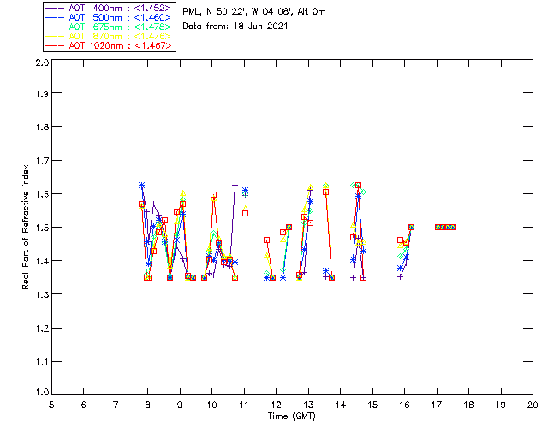Click the 12 tick label on time axis
This screenshot has width=548, height=438.
click(x=276, y=405)
